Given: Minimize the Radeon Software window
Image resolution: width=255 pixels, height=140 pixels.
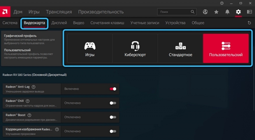Looking at the screenshot, I should 231,3.
